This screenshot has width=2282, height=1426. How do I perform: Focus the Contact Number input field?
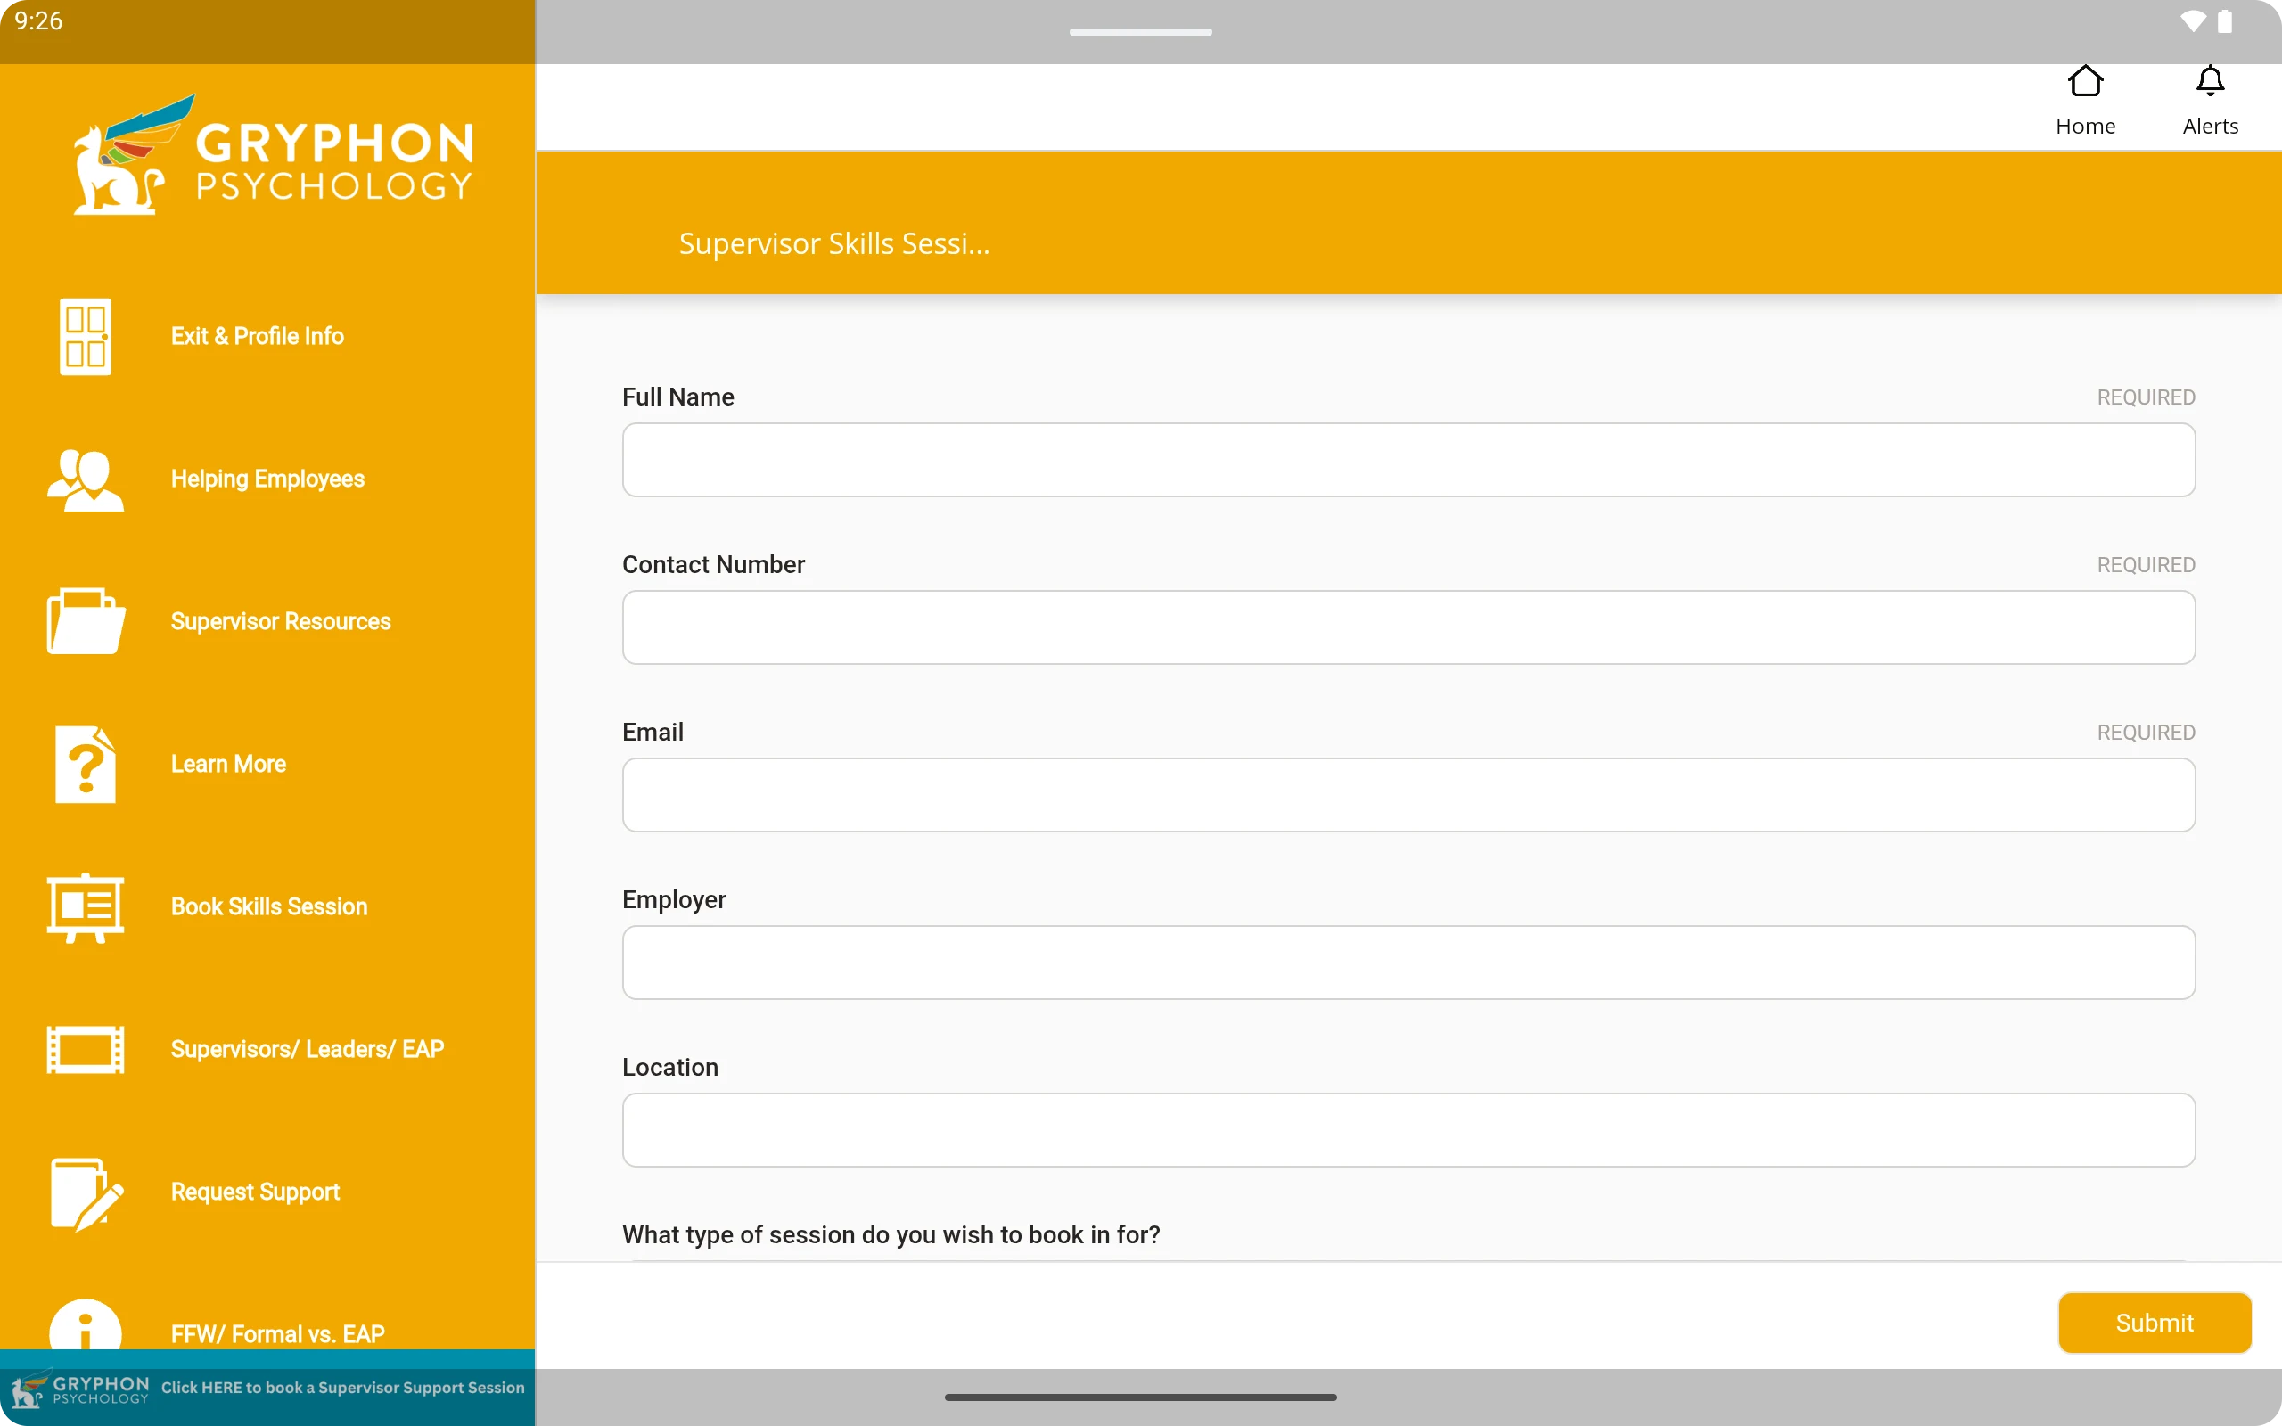click(1408, 627)
